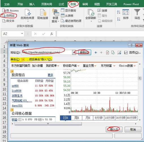The height and width of the screenshot is (142, 144).
Task: Open the 审阅 tab
Action: click(85, 4)
